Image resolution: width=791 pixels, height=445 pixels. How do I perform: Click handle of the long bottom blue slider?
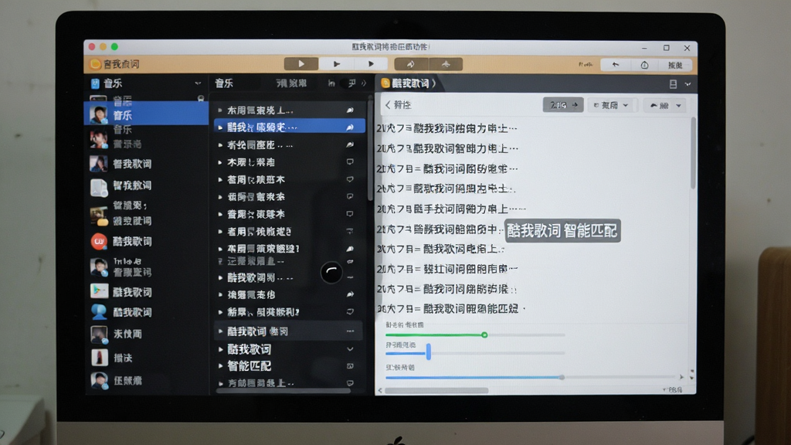[562, 377]
